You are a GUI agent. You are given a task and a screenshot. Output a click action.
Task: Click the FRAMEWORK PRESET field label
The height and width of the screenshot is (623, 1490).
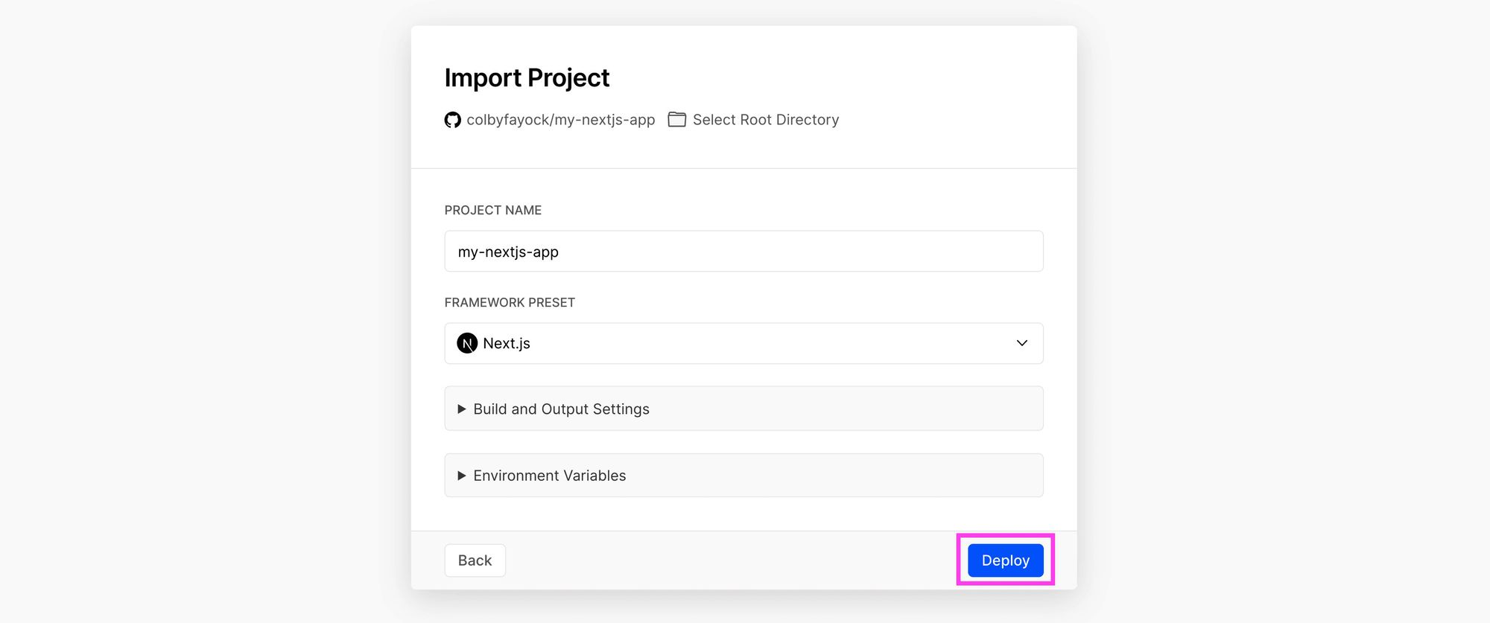(510, 303)
